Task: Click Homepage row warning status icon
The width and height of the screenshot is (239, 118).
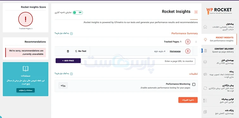Action: tap(188, 51)
